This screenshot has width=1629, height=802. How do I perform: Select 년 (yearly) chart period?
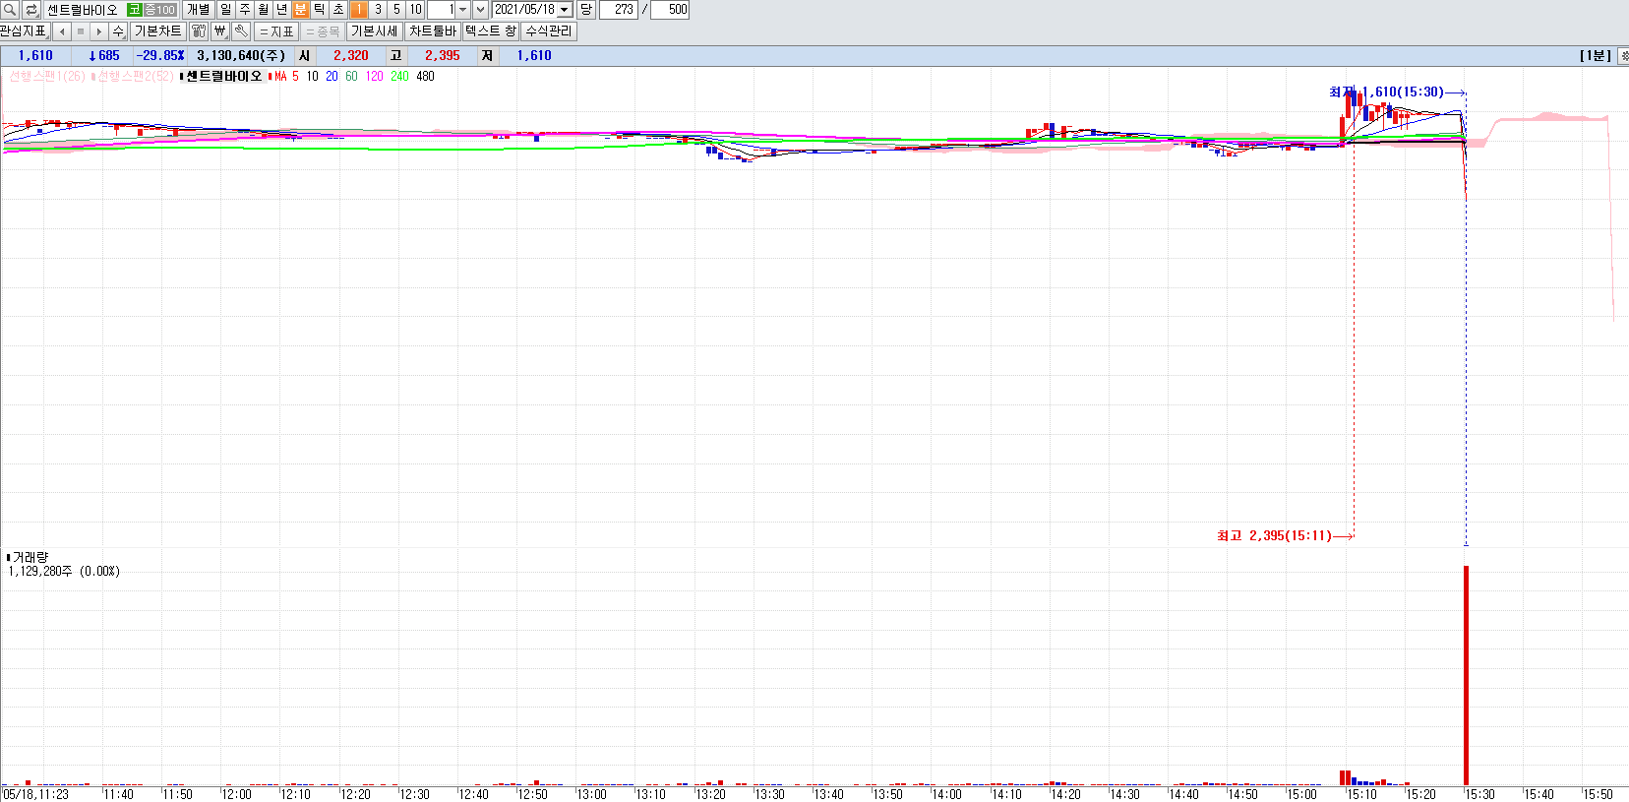point(282,10)
